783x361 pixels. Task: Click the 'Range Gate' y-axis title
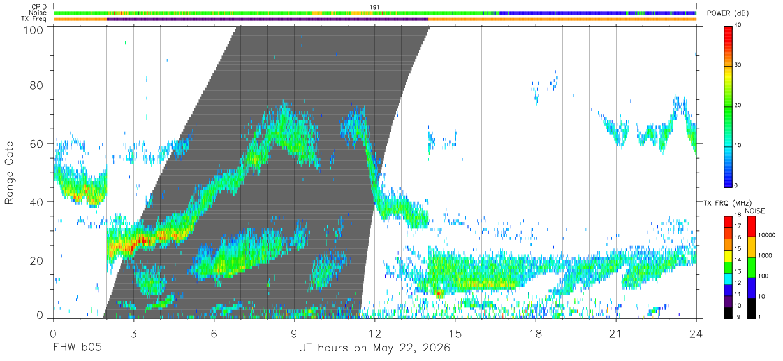[10, 173]
